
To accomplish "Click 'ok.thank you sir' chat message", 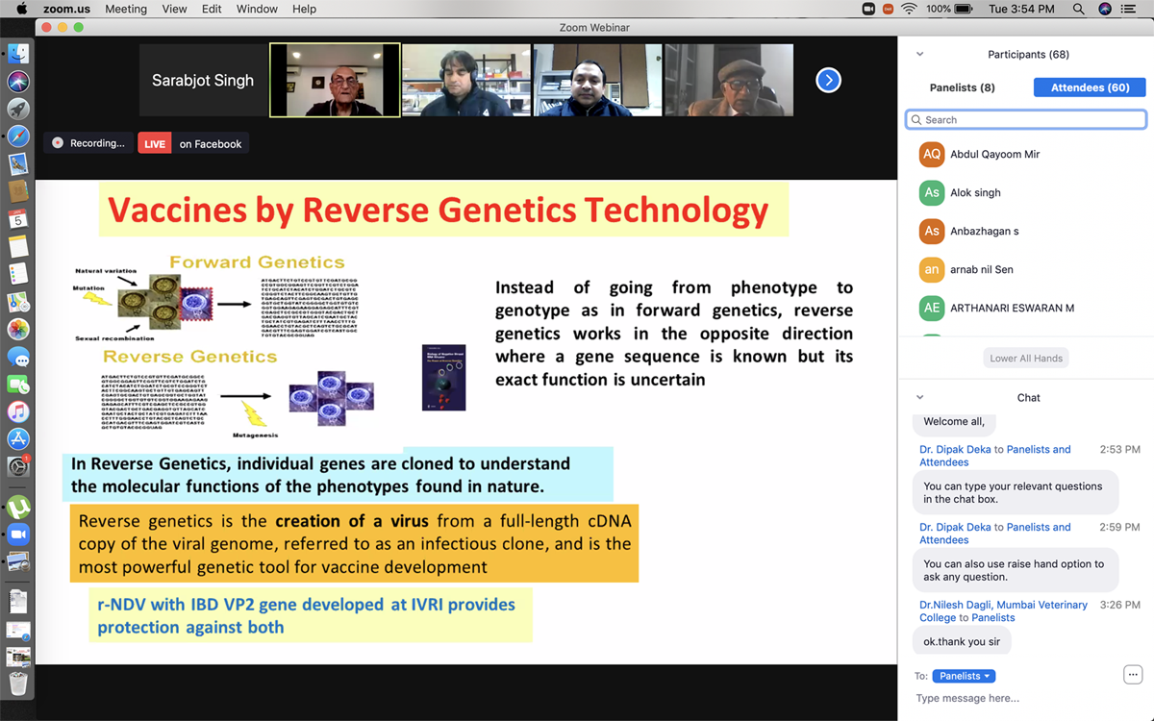I will pyautogui.click(x=962, y=642).
